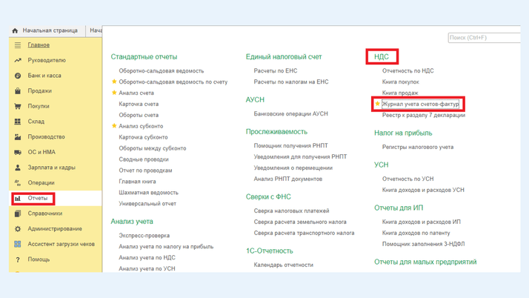
Task: Open Карточка субконто report
Action: (x=143, y=137)
